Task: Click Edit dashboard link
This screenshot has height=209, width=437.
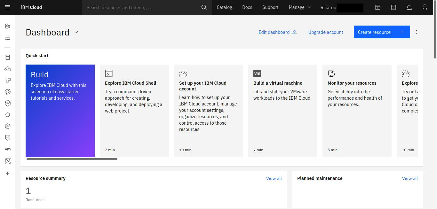Action: (278, 32)
